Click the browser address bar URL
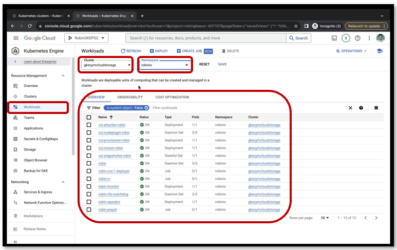Screen dimensions: 397x250 (166, 26)
